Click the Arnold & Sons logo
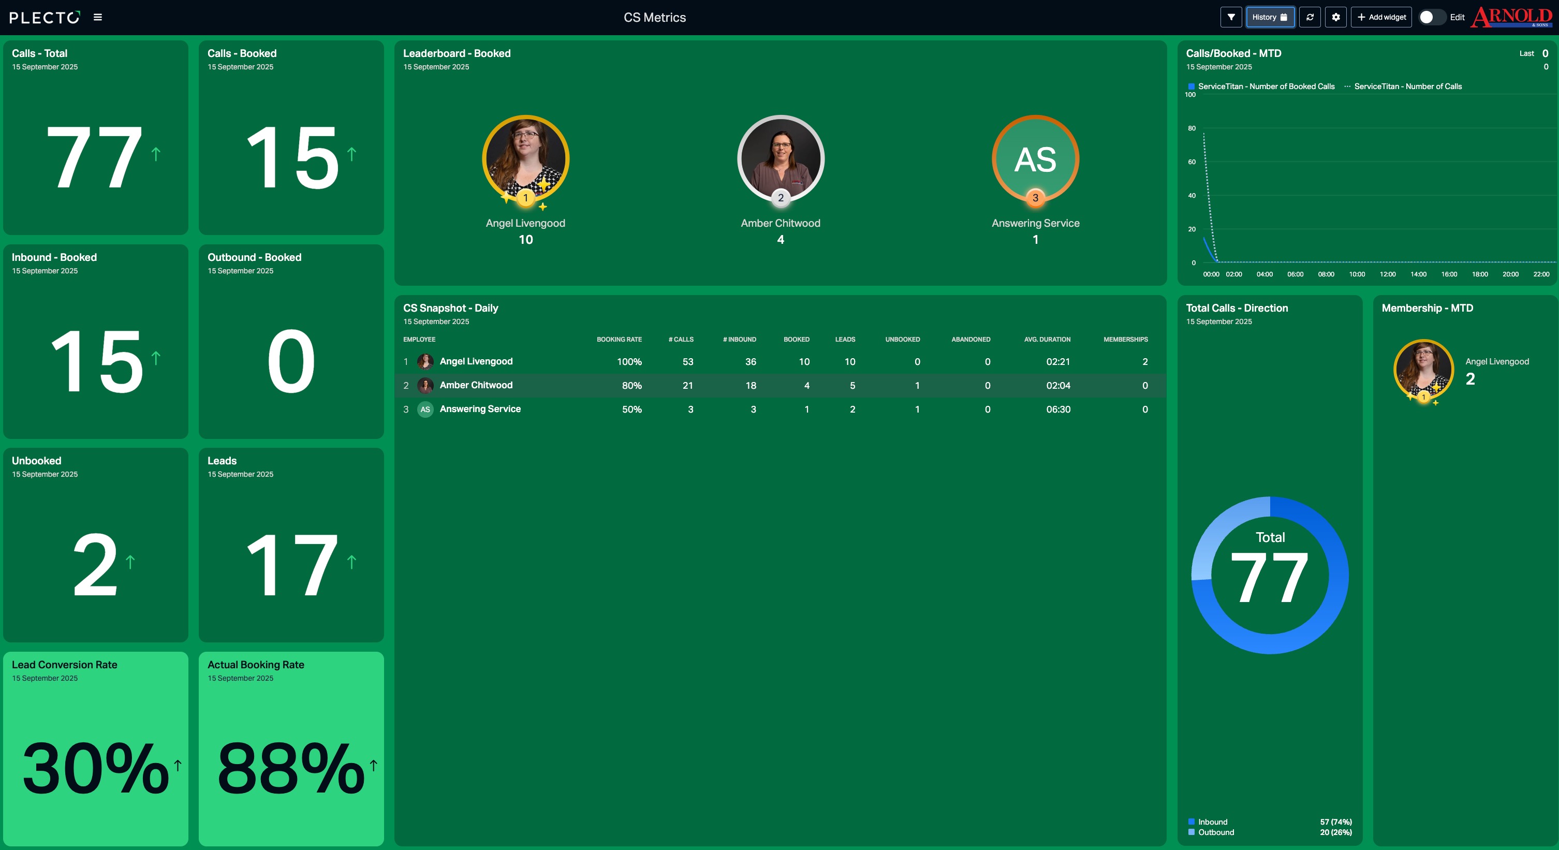The image size is (1559, 850). 1511,17
